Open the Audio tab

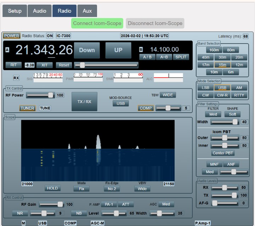click(40, 11)
